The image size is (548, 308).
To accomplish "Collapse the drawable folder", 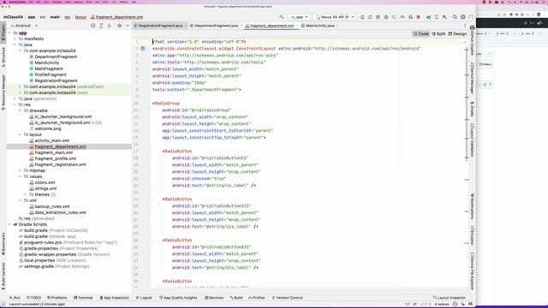I will point(20,110).
